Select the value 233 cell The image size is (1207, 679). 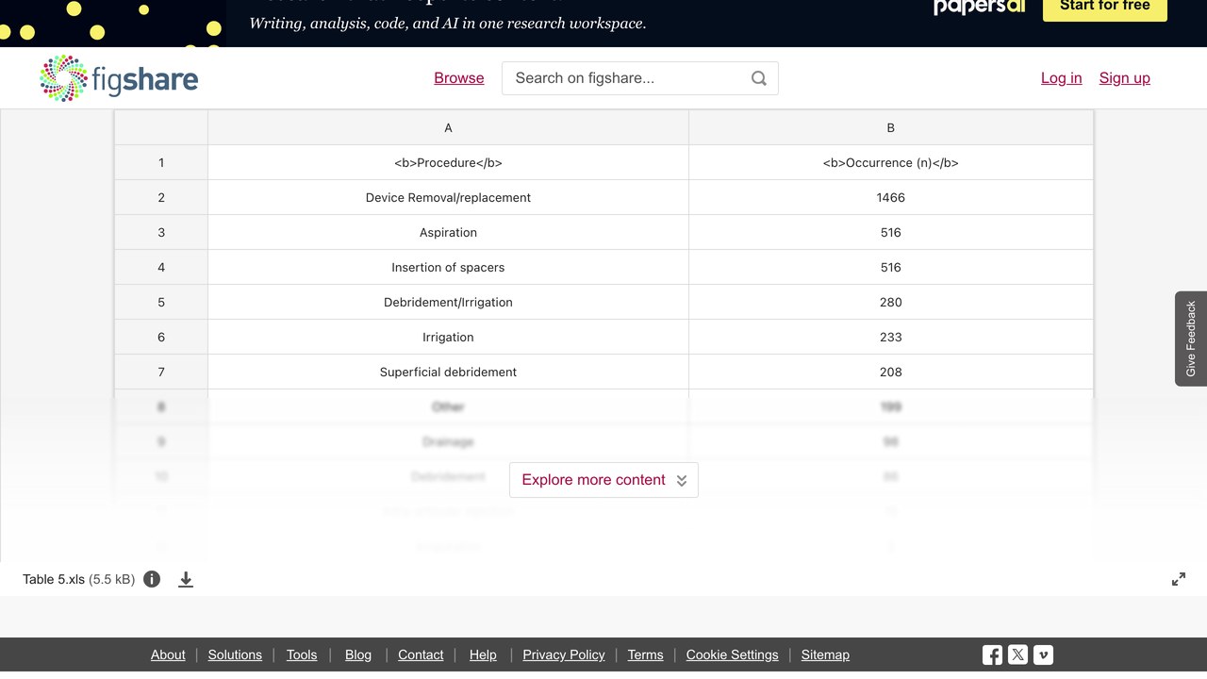click(x=891, y=337)
